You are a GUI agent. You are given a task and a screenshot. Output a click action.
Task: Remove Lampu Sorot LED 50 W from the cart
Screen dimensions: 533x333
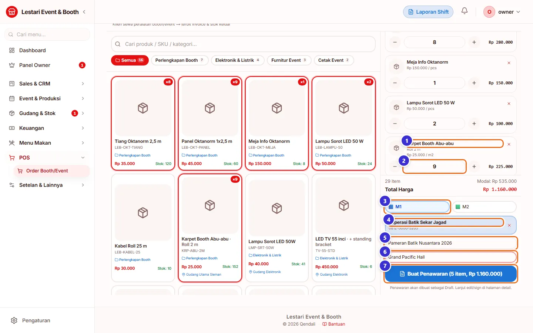click(x=509, y=104)
